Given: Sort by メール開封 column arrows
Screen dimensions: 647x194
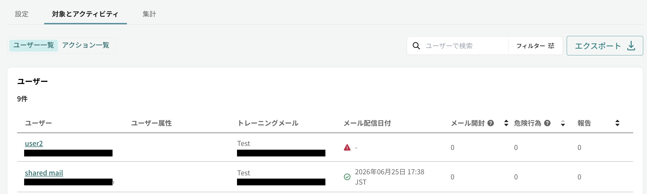Looking at the screenshot, I should (x=506, y=123).
